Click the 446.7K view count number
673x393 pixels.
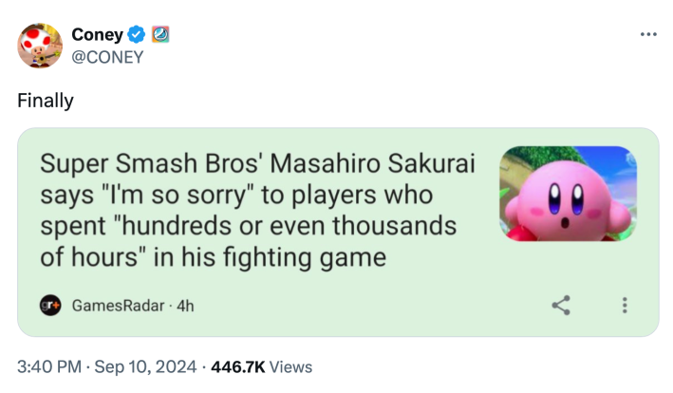(238, 366)
